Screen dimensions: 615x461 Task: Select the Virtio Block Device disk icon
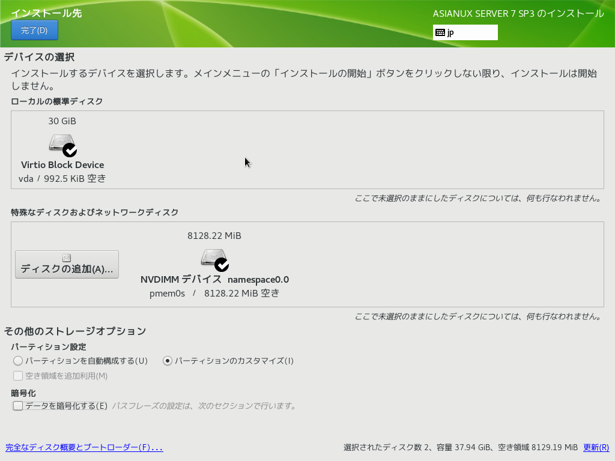[62, 145]
